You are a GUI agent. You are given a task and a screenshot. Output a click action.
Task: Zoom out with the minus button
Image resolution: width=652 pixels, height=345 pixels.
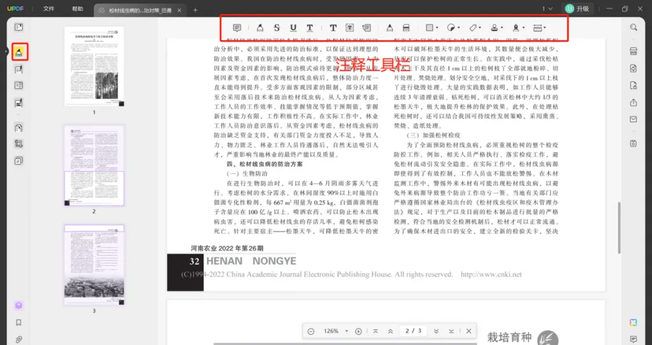(x=311, y=331)
